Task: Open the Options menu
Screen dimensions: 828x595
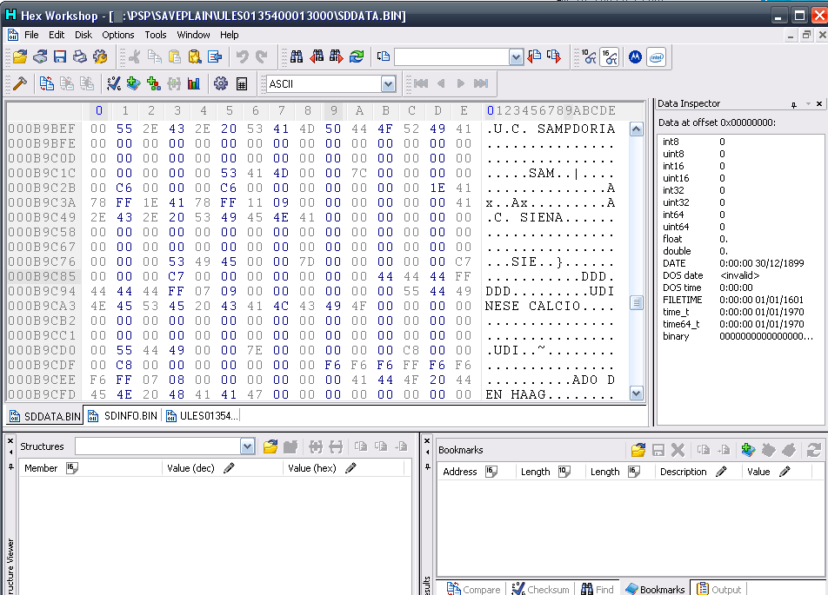Action: coord(117,35)
